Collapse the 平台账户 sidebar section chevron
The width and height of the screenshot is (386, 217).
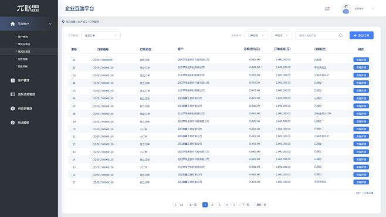click(50, 24)
